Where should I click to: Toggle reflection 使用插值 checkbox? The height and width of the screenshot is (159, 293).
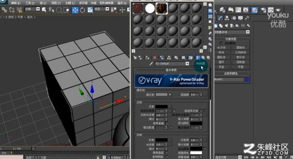[x=166, y=123]
